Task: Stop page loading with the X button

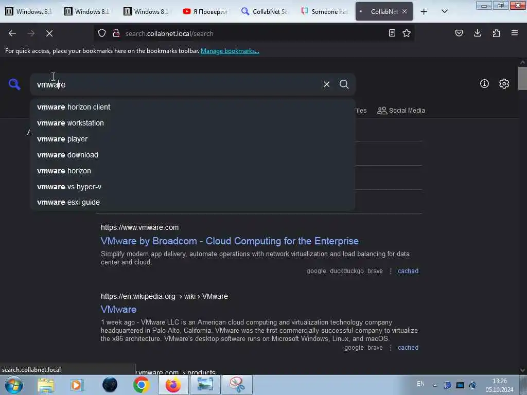Action: click(x=49, y=33)
